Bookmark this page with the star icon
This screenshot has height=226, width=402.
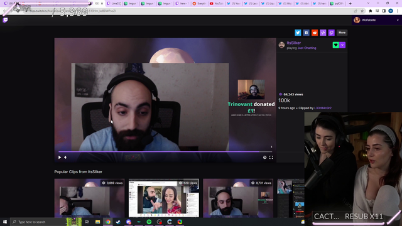tap(362, 11)
